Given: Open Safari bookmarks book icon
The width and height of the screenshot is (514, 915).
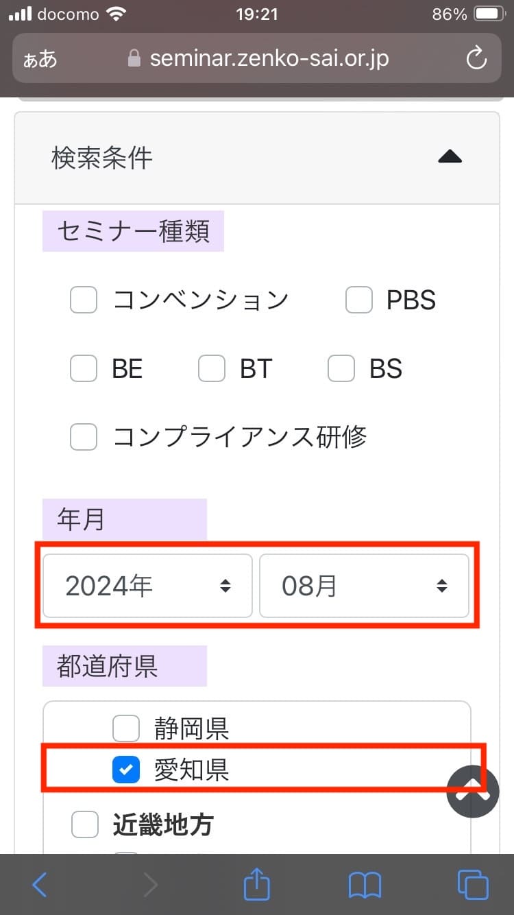Looking at the screenshot, I should point(365,885).
